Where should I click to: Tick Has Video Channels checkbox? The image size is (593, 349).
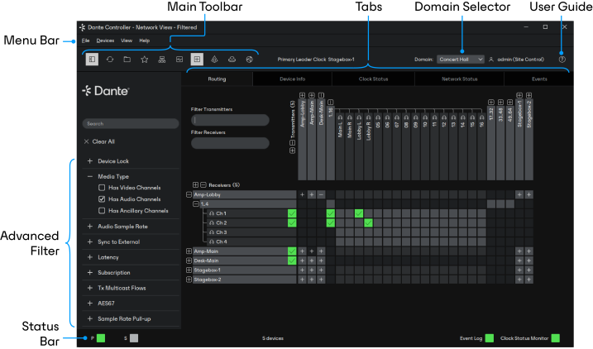102,188
